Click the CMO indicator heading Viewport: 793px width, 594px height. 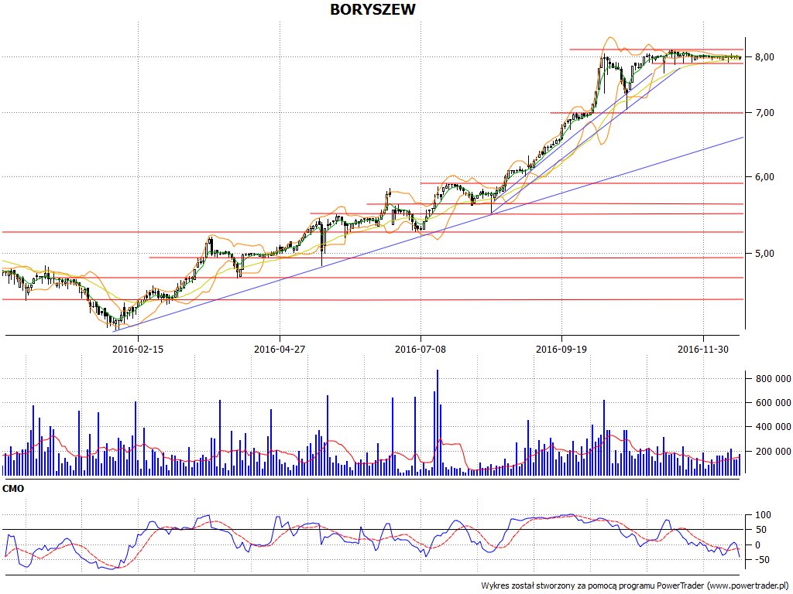point(13,489)
